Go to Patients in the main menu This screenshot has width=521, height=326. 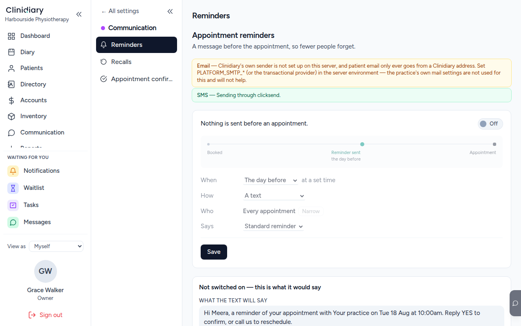coord(45,68)
